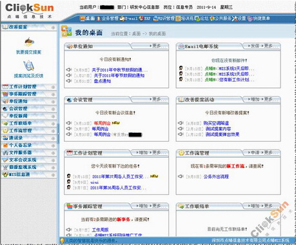
Task: Click 申请 in the 工作流管理 panel
Action: point(253,152)
